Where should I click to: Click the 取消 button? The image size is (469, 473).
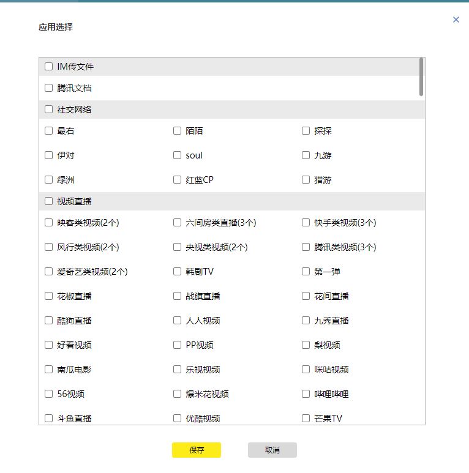272,450
